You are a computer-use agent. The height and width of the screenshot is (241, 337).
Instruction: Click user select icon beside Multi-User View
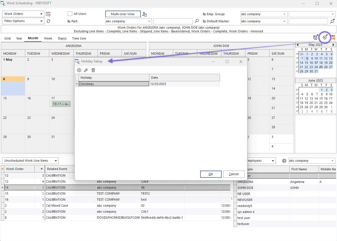pyautogui.click(x=145, y=14)
